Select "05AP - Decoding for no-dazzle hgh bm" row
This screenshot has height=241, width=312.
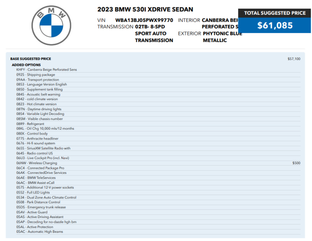point(158,222)
